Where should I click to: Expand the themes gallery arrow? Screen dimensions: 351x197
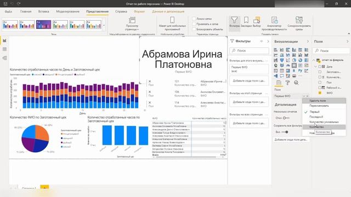[104, 25]
